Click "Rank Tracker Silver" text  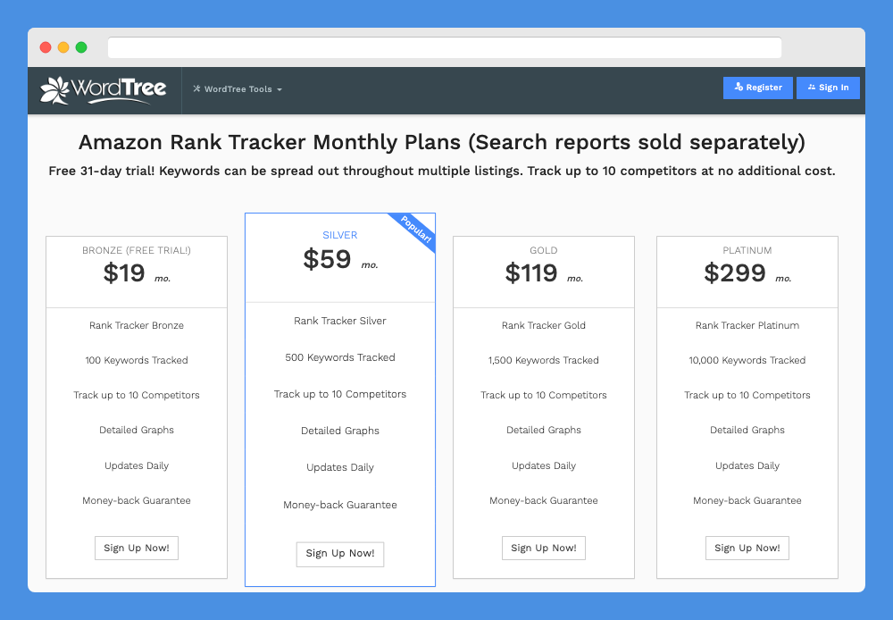(340, 321)
